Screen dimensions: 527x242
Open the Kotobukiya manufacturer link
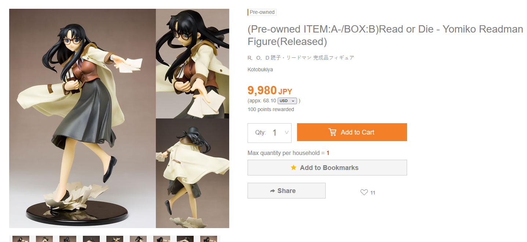coord(260,69)
